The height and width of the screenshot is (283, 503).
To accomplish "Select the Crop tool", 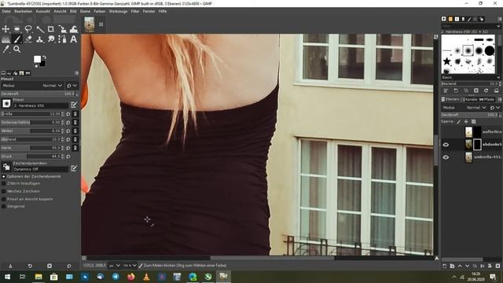I will point(50,29).
